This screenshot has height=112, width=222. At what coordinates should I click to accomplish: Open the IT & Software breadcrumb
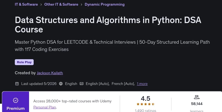pos(26,4)
